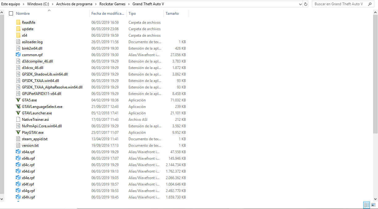Click the x64b.rpf file icon
The image size is (378, 209).
tap(18, 158)
